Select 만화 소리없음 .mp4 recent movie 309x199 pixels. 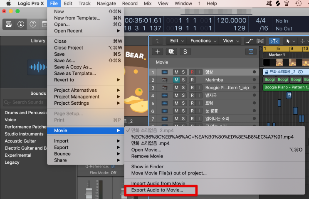(x=215, y=143)
